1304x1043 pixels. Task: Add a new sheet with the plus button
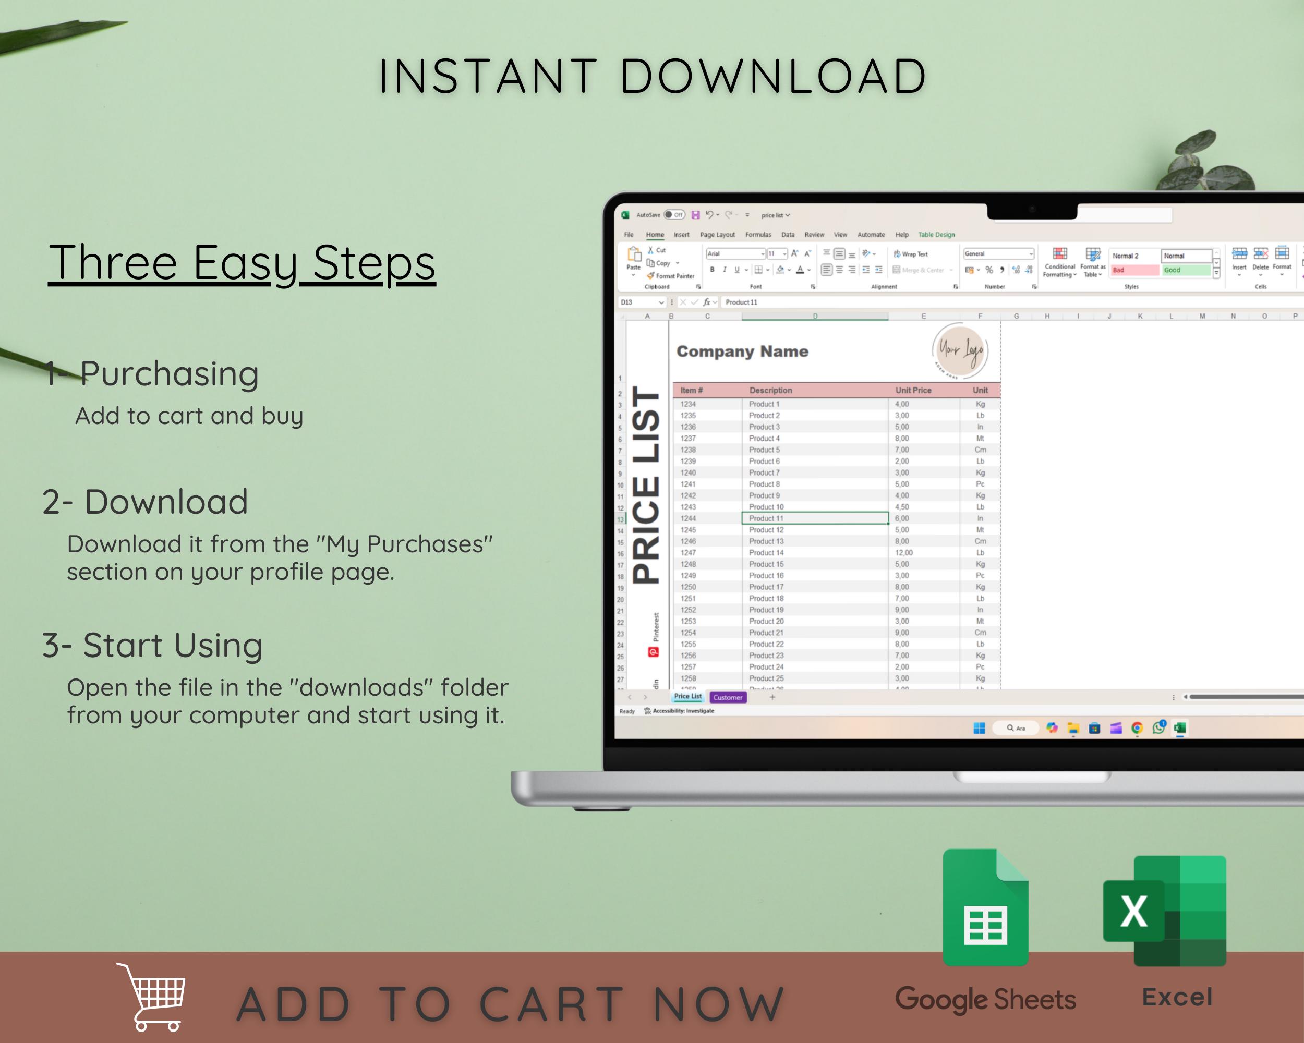pos(772,697)
